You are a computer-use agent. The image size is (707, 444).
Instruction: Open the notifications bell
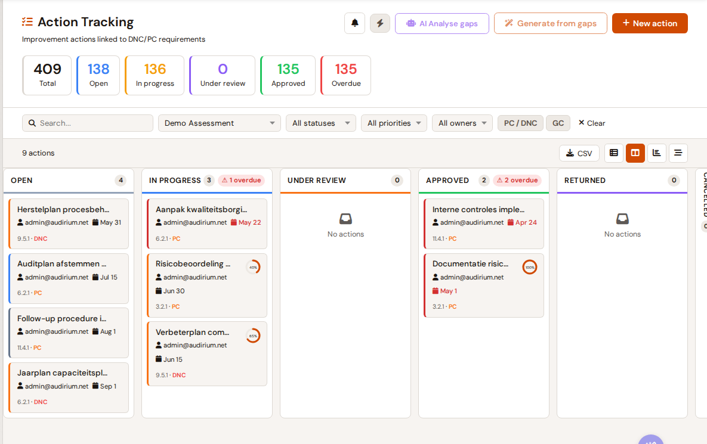click(x=355, y=23)
